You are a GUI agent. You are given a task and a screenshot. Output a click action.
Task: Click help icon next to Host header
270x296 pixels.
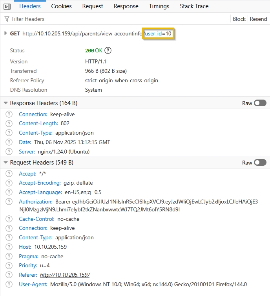click(x=9, y=247)
